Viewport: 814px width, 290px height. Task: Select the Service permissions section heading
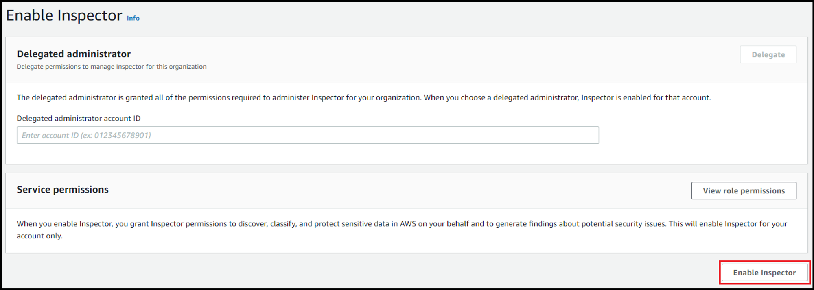coord(63,190)
